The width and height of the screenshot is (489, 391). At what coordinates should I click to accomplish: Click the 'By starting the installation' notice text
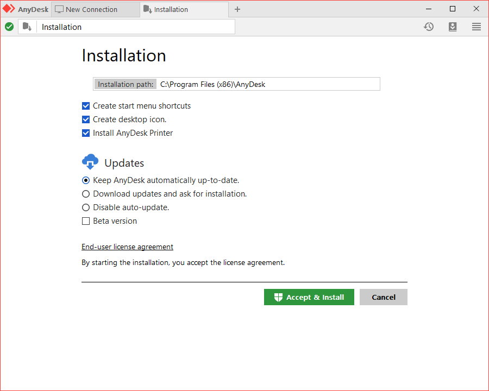tap(183, 262)
